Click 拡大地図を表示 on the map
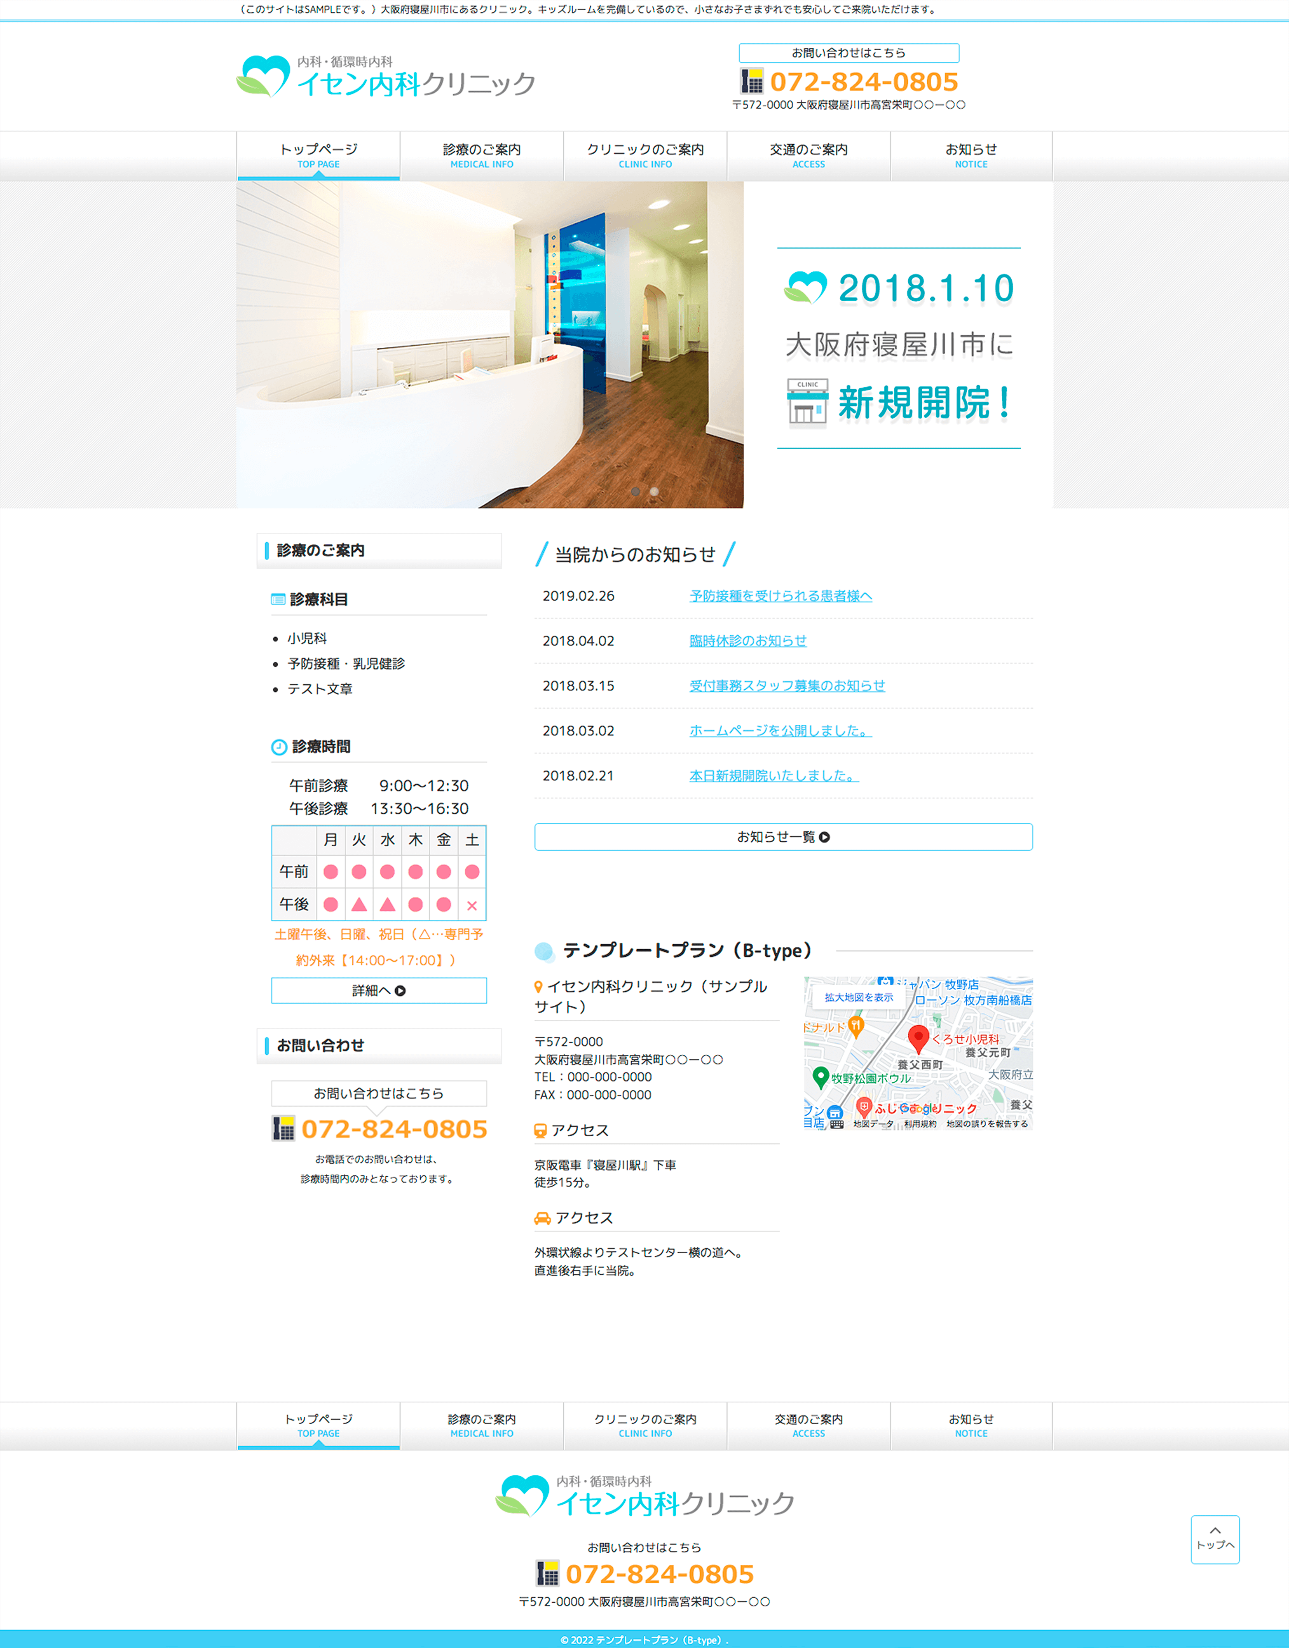The image size is (1289, 1648). click(x=859, y=997)
